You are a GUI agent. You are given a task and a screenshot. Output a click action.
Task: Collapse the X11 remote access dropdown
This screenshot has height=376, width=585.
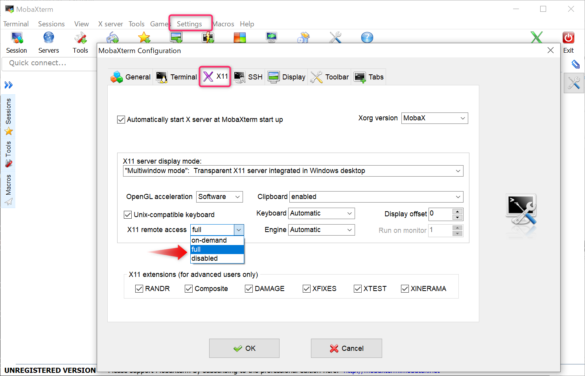(239, 230)
